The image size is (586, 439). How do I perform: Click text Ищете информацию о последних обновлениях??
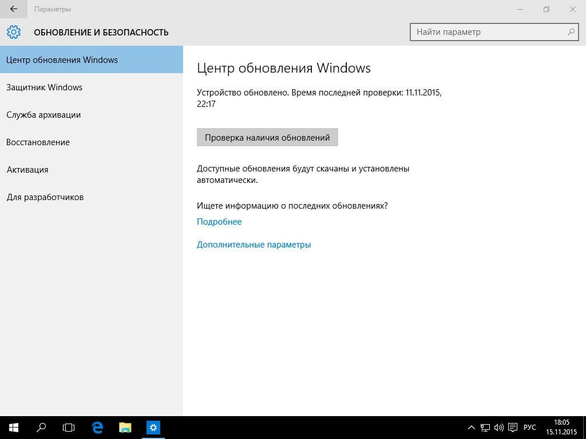point(292,206)
